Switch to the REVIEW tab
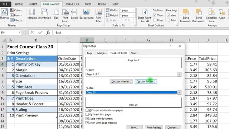The height and width of the screenshot is (129, 229). point(102,4)
